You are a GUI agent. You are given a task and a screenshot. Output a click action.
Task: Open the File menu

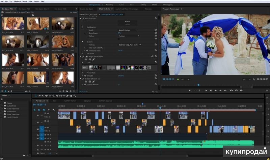2,1
